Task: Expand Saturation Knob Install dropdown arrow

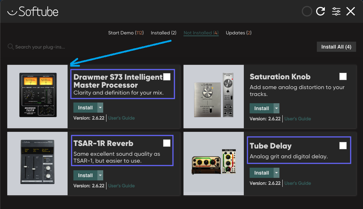Action: [277, 108]
